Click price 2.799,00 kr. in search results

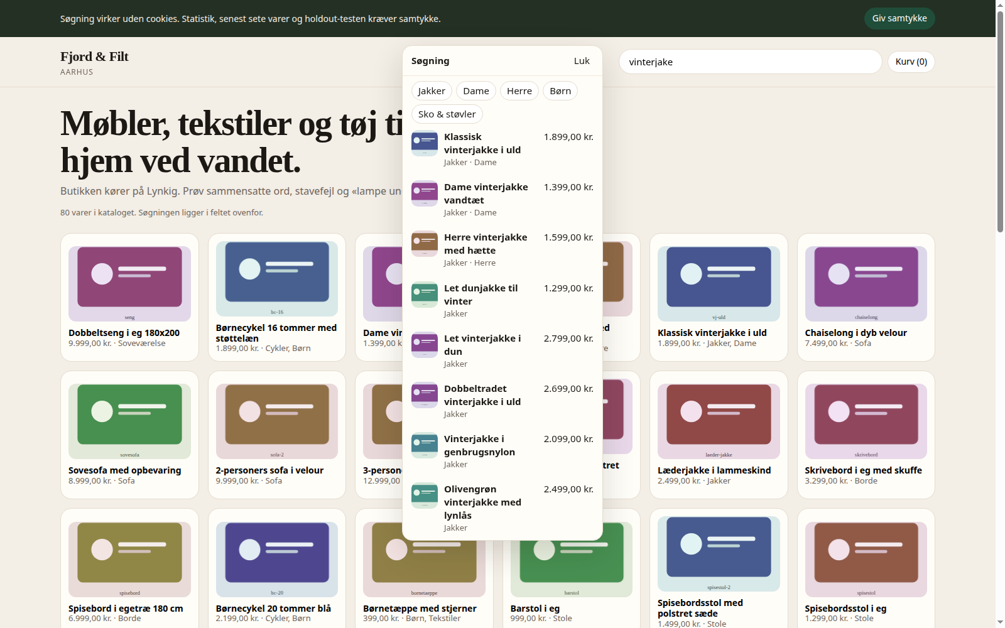click(568, 338)
